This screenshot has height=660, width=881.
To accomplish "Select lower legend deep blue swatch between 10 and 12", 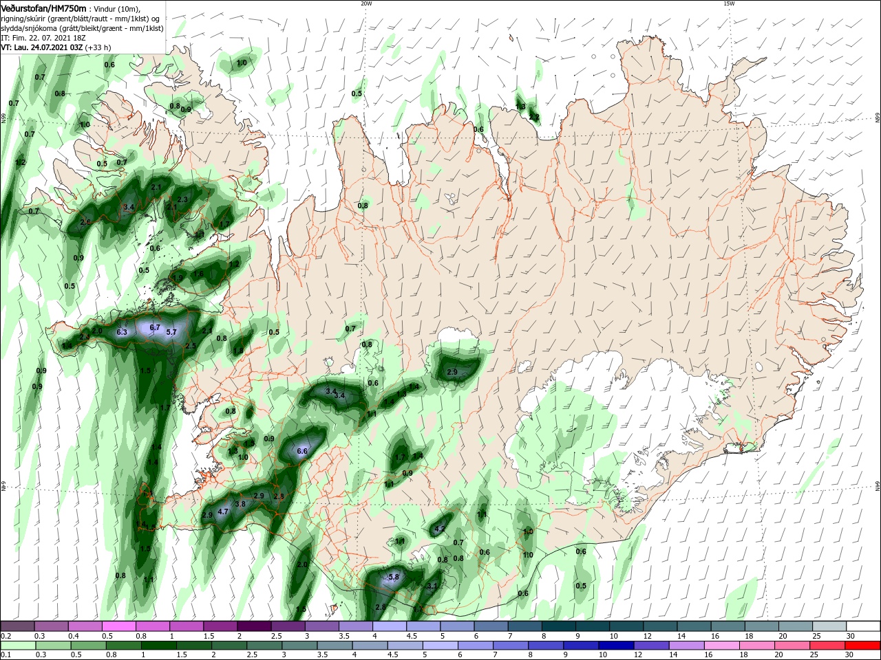I will (x=617, y=645).
